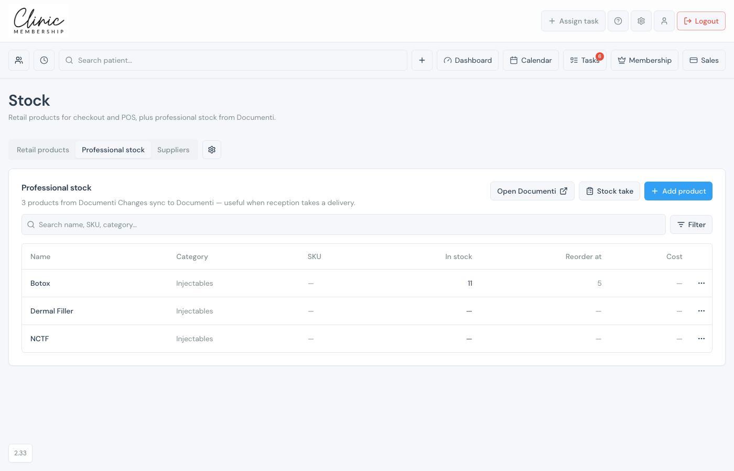Go to the Dashboard
Screen dimensions: 734x471
click(468, 60)
